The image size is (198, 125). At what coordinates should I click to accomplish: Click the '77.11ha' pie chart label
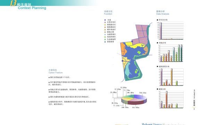tap(116, 106)
